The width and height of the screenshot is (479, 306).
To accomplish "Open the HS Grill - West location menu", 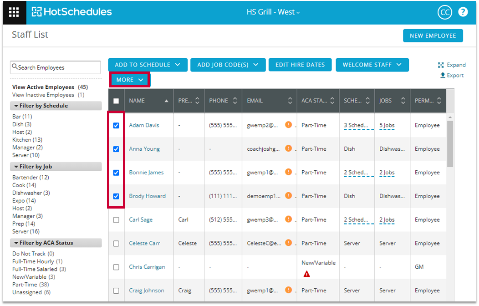I will (x=273, y=12).
